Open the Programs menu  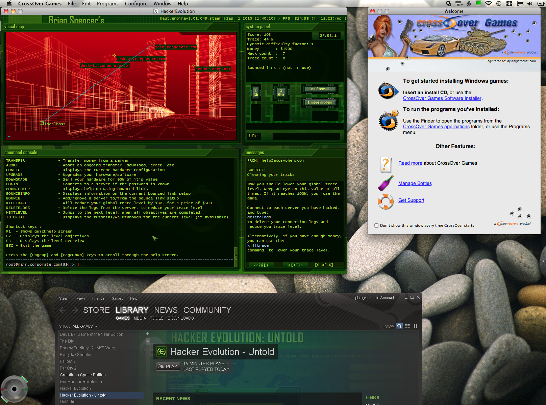107,3
